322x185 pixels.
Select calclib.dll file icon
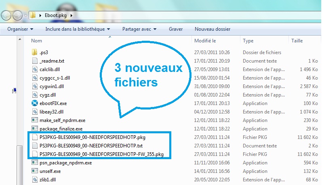tap(35, 69)
